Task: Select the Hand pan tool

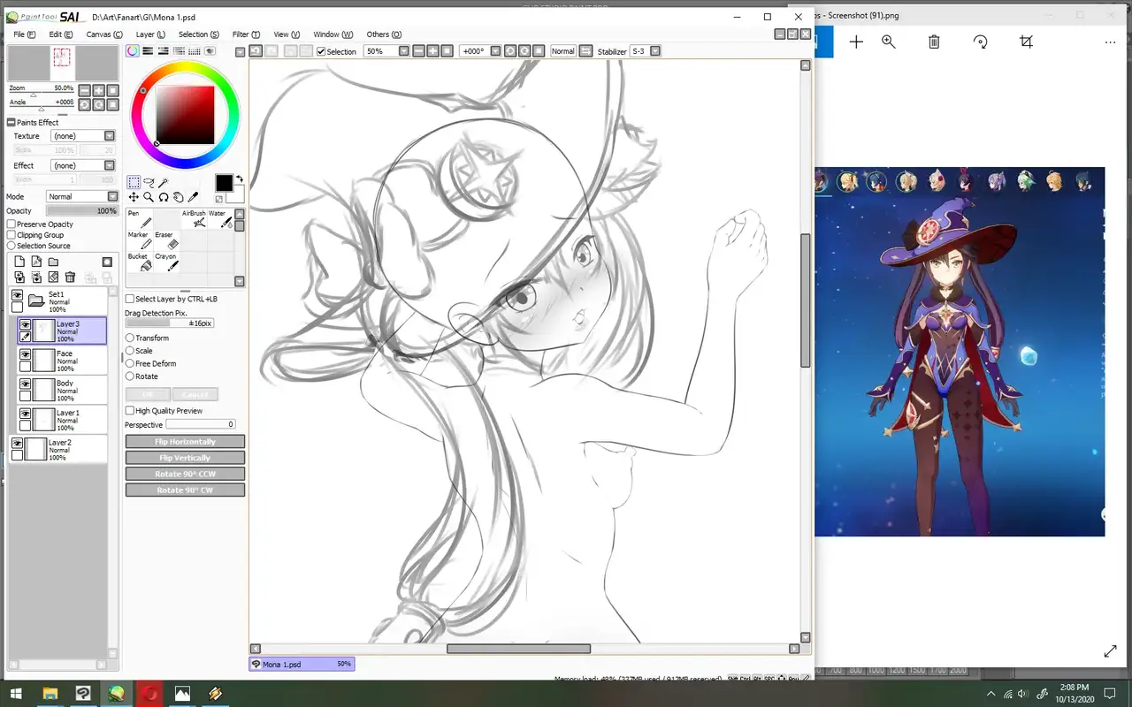Action: coord(179,197)
